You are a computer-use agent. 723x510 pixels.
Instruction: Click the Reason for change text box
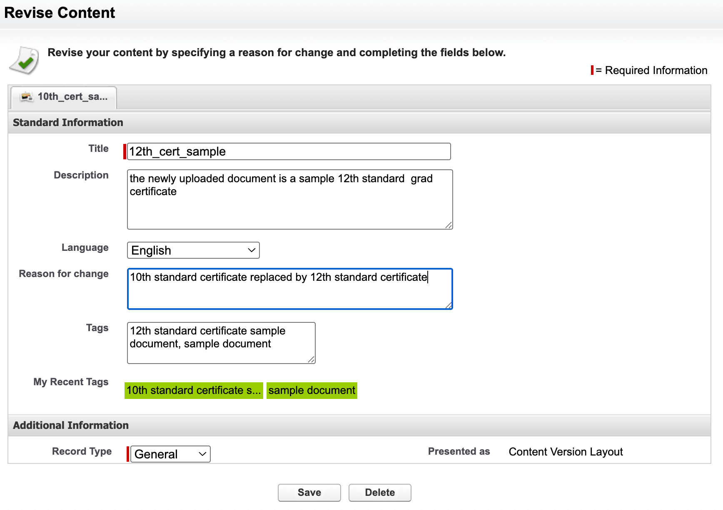(289, 289)
